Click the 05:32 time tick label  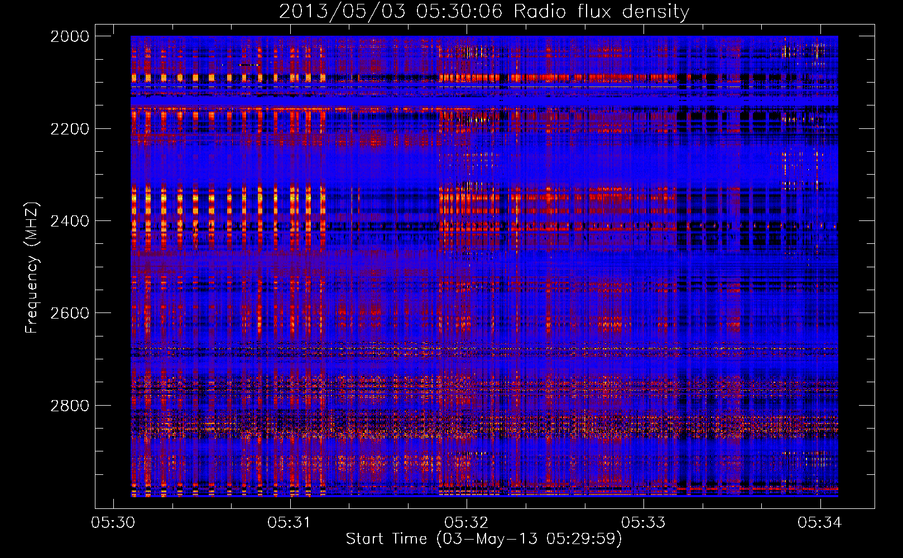click(467, 522)
